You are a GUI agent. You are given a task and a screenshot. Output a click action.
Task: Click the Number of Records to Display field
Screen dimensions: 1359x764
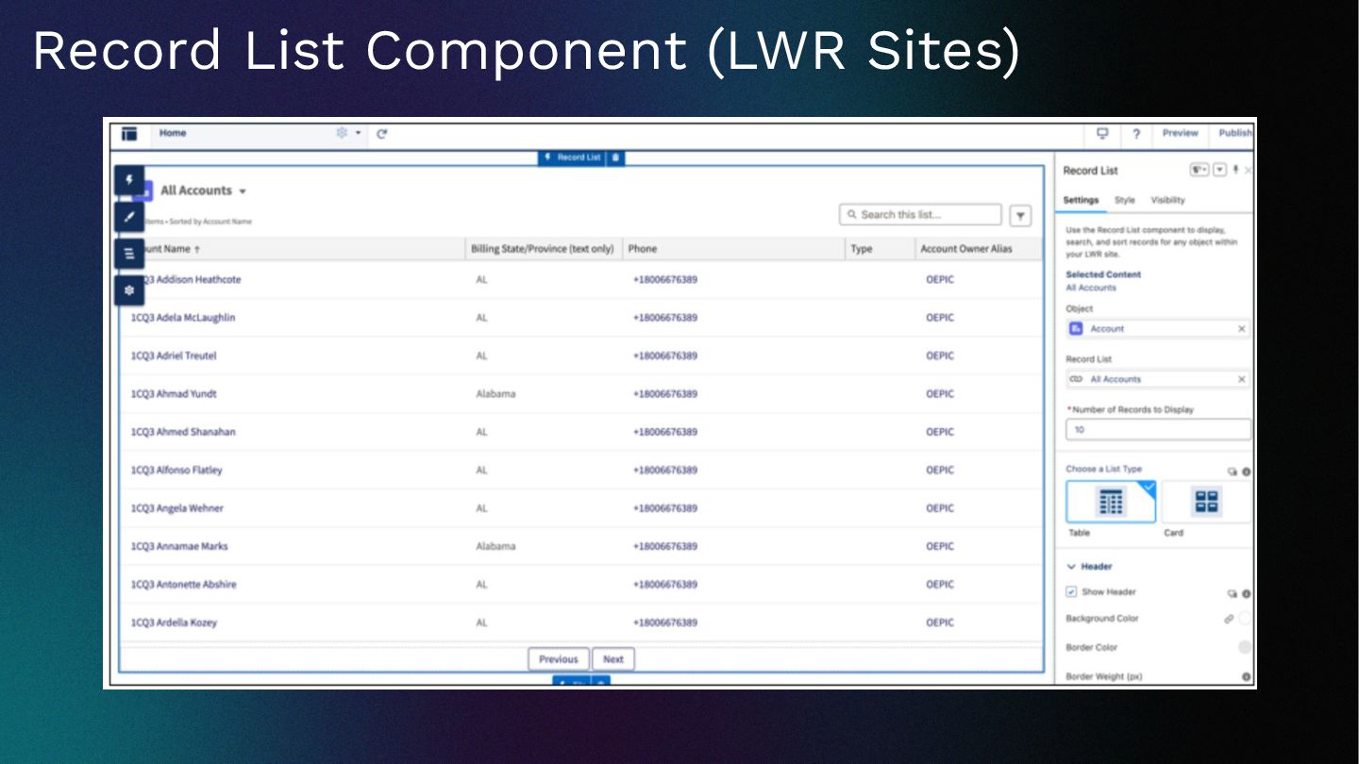pos(1159,430)
